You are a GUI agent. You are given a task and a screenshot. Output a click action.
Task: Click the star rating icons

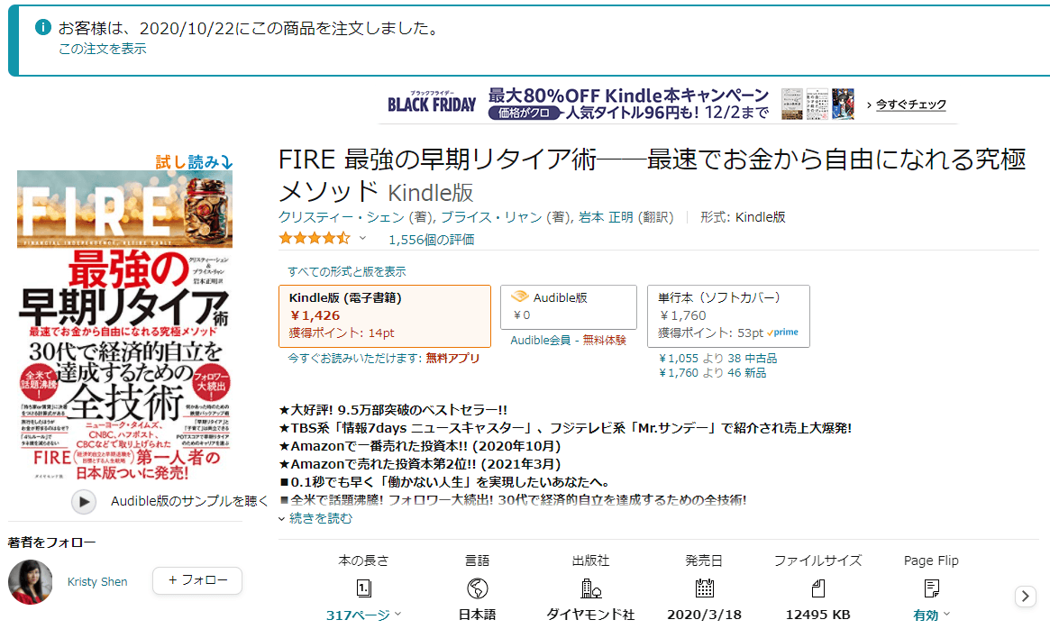[x=315, y=238]
